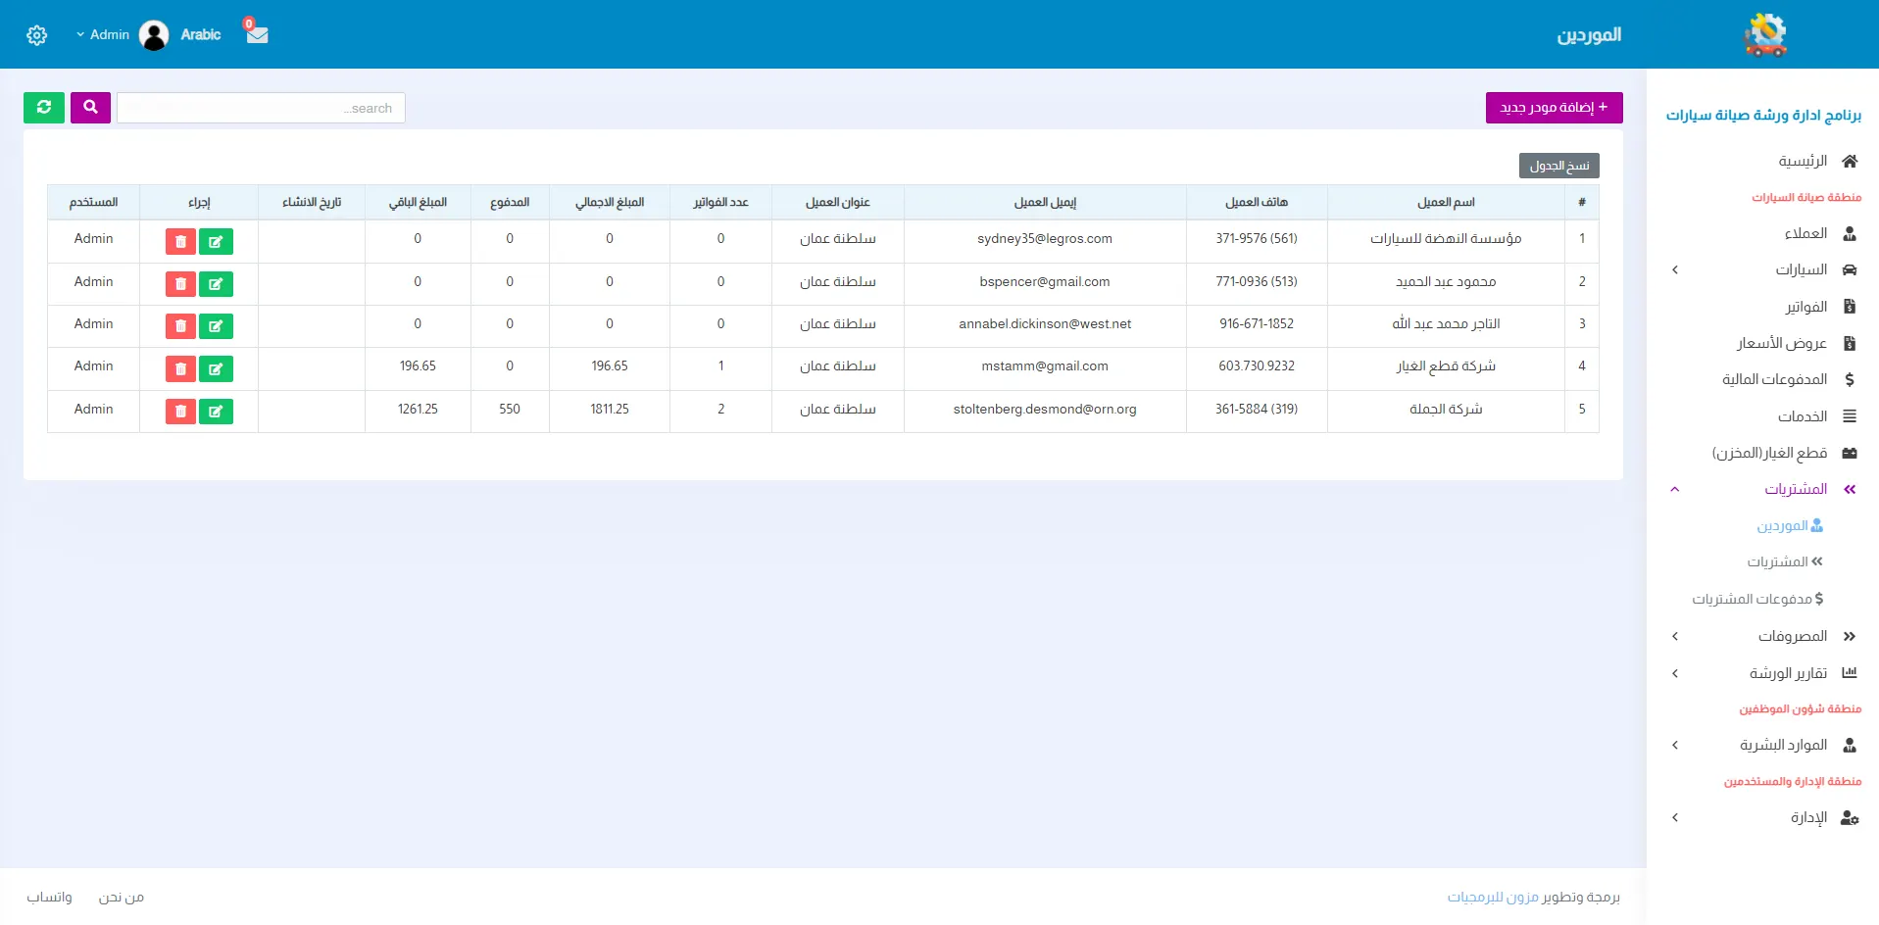Edit supplier شركة الجملة with green edit icon

216,412
